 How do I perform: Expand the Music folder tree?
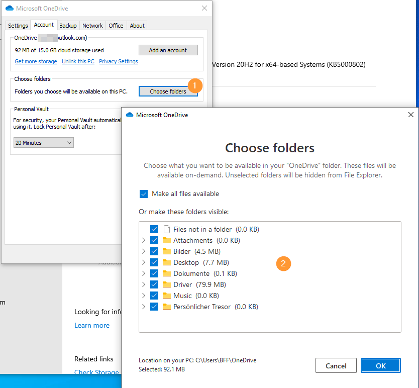click(x=144, y=296)
